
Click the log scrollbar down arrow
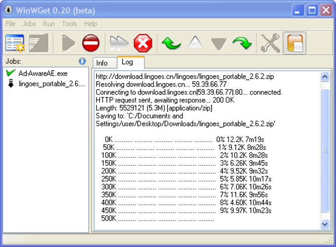(325, 224)
